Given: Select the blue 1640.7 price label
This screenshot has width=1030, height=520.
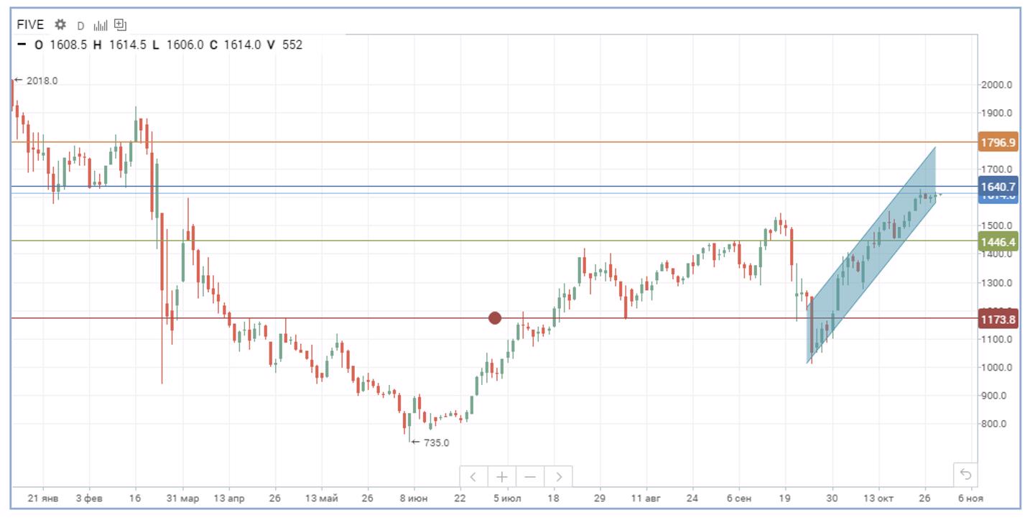Looking at the screenshot, I should [998, 186].
